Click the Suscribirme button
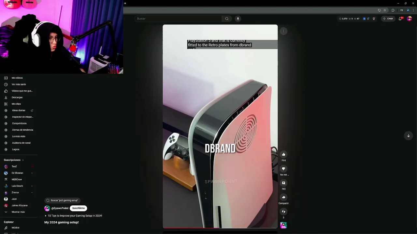417x234 pixels. coord(79,208)
